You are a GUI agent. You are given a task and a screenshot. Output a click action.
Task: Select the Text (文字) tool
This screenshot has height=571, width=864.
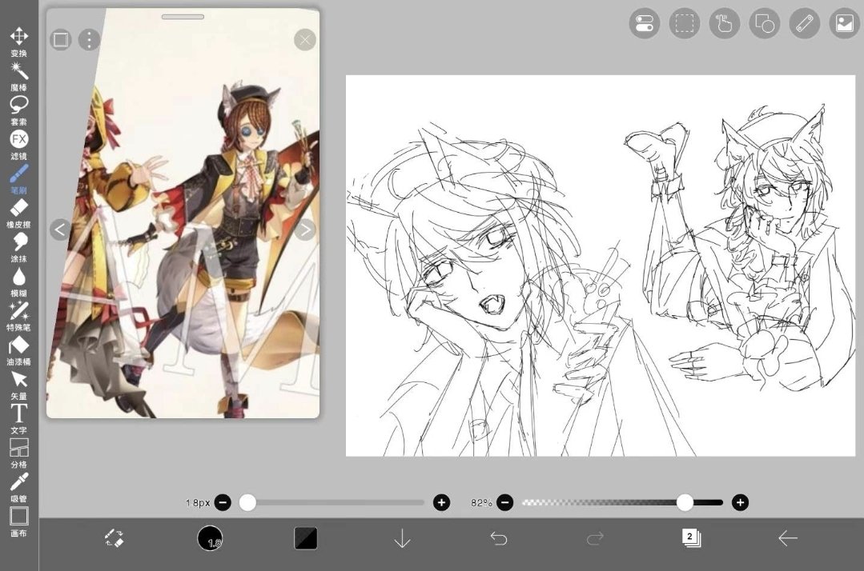tap(18, 419)
